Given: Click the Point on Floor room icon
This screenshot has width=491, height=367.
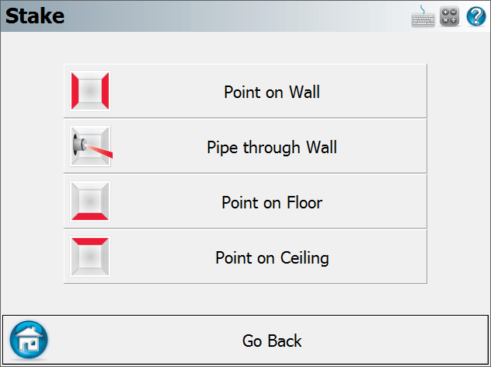Looking at the screenshot, I should point(90,201).
